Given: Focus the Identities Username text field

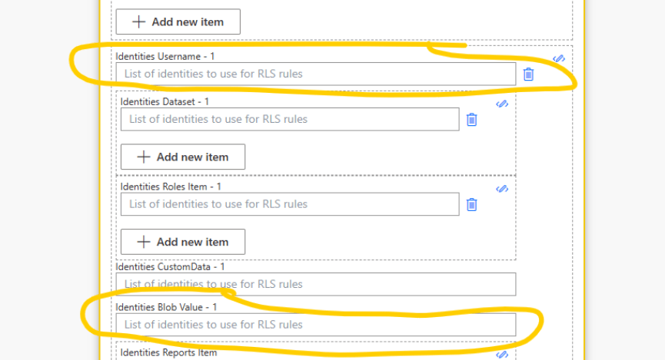Looking at the screenshot, I should [315, 74].
